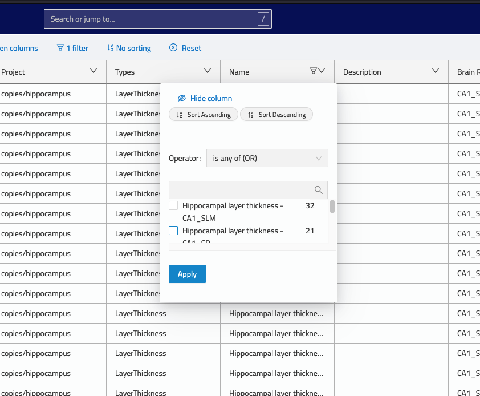Click the filter funnel icon in Name header
Image resolution: width=480 pixels, height=396 pixels.
(313, 71)
